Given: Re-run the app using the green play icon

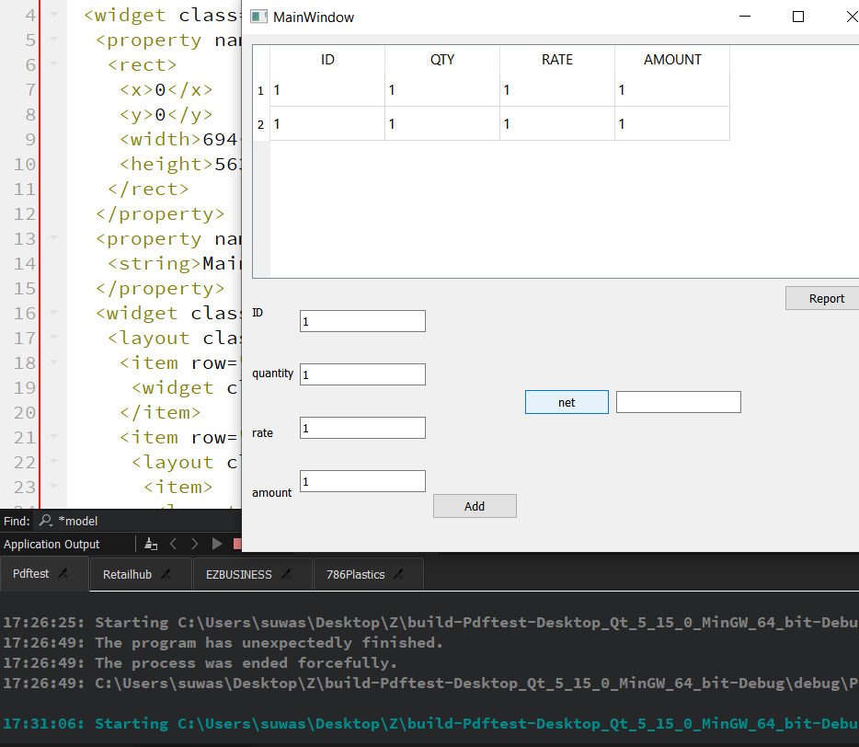Looking at the screenshot, I should pyautogui.click(x=216, y=544).
